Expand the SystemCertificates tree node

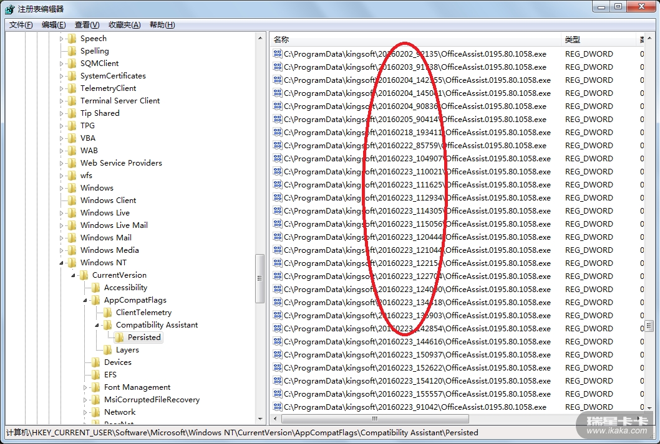pyautogui.click(x=62, y=76)
